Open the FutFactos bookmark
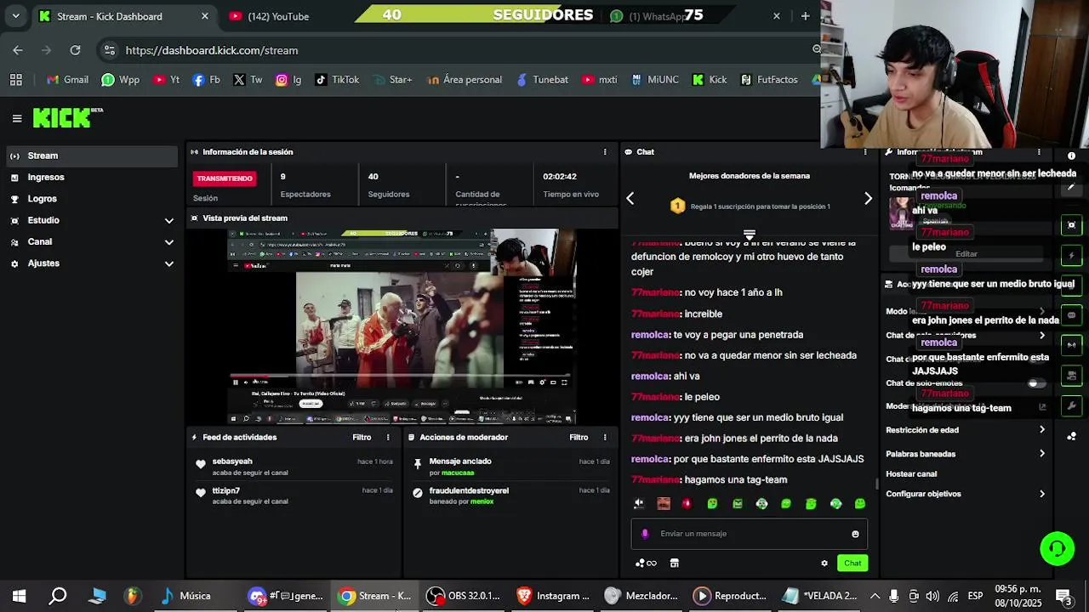 point(769,80)
